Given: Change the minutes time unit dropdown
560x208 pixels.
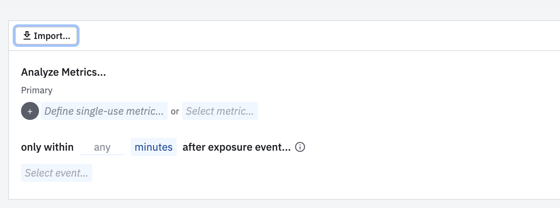Looking at the screenshot, I should tap(154, 147).
